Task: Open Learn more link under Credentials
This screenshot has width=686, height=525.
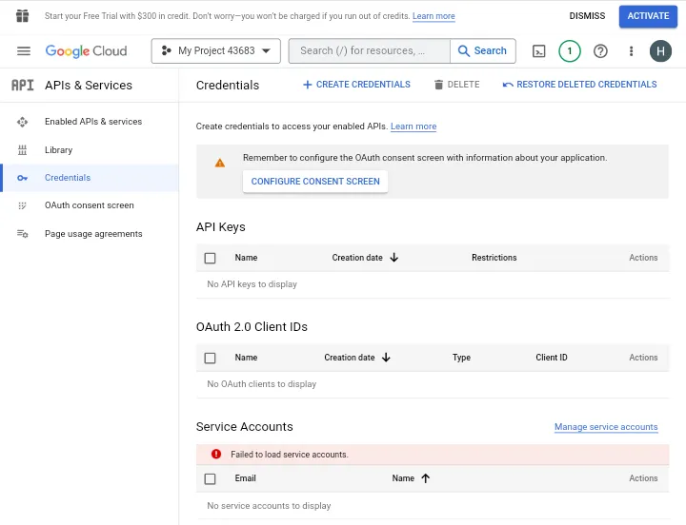Action: coord(414,126)
